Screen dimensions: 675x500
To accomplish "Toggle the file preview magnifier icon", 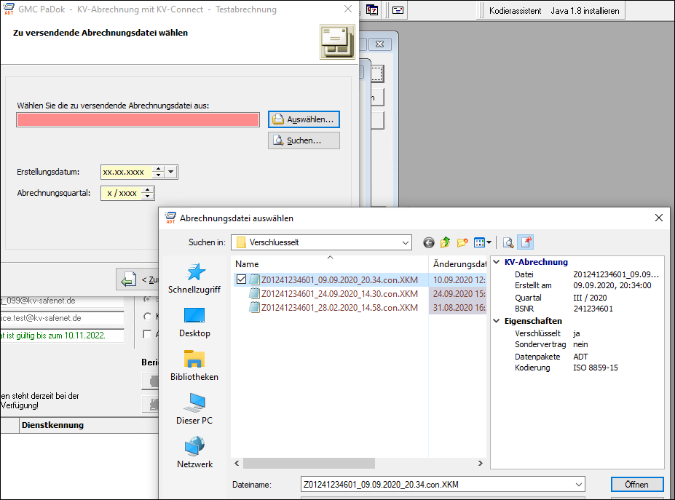I will click(x=509, y=242).
